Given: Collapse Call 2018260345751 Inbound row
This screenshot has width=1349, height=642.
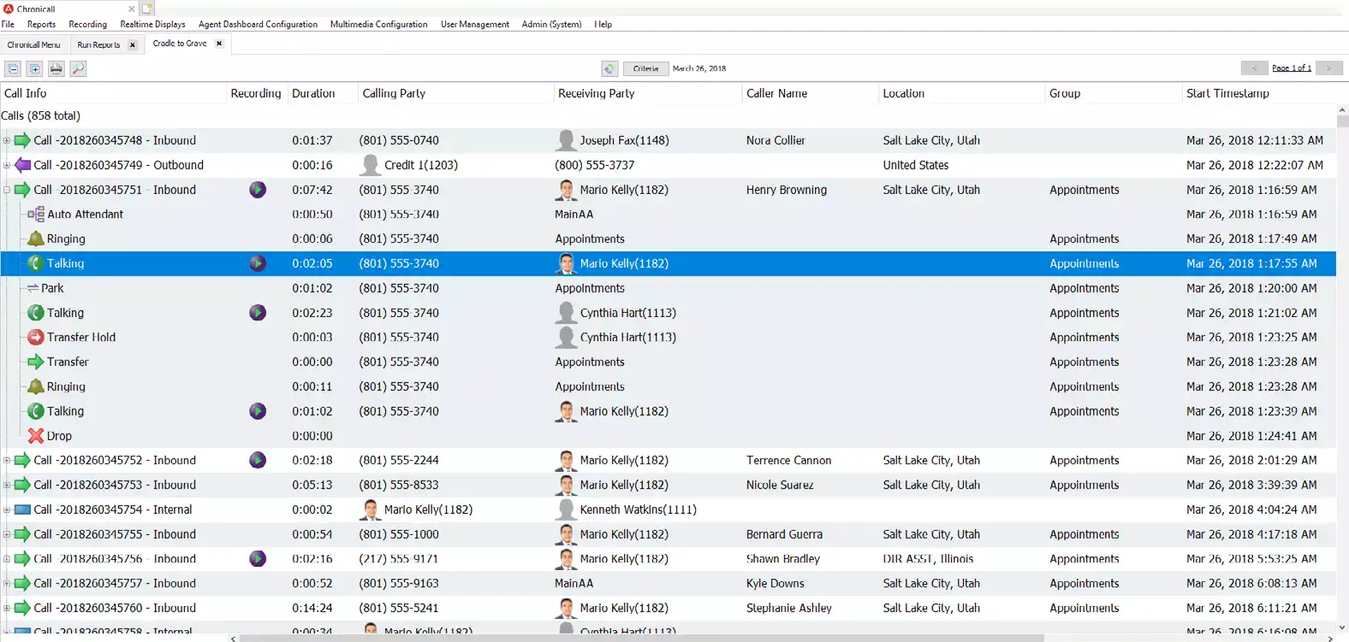Looking at the screenshot, I should (x=7, y=190).
